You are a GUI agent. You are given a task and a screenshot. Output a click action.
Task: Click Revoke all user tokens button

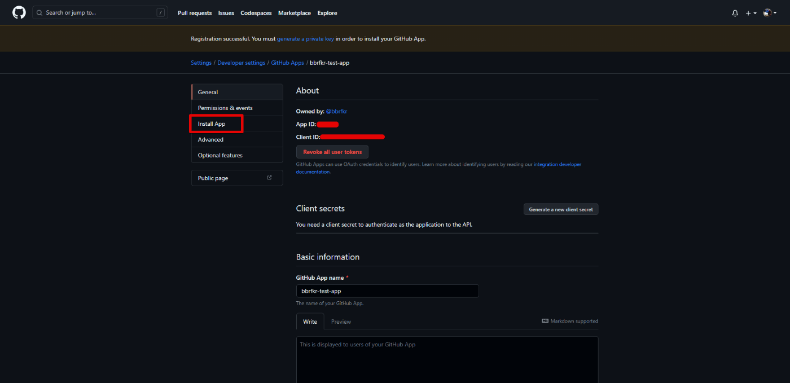coord(332,152)
